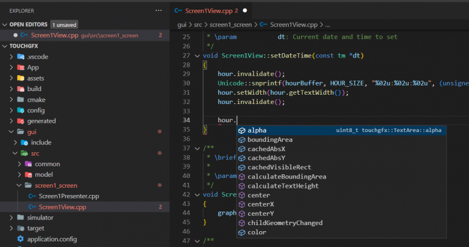The width and height of the screenshot is (469, 247).
Task: Choose childGeometryChanged in the suggestion list
Action: point(285,223)
